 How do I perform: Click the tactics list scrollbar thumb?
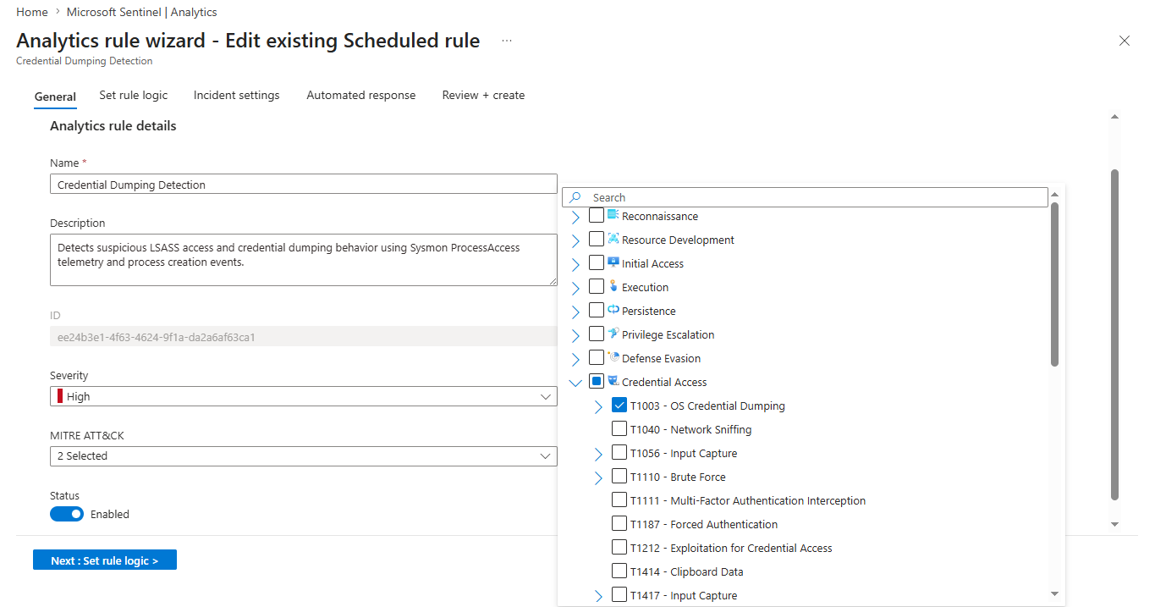click(x=1054, y=285)
